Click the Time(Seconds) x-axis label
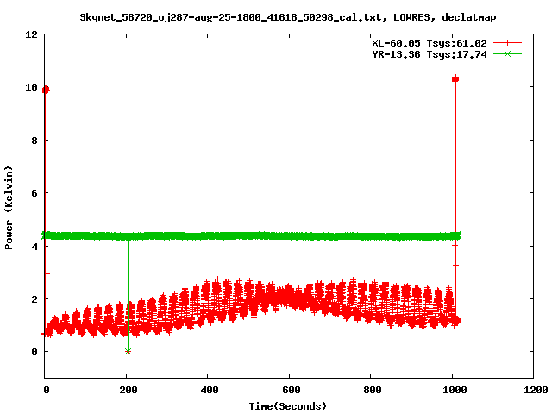552x414 pixels. point(287,406)
